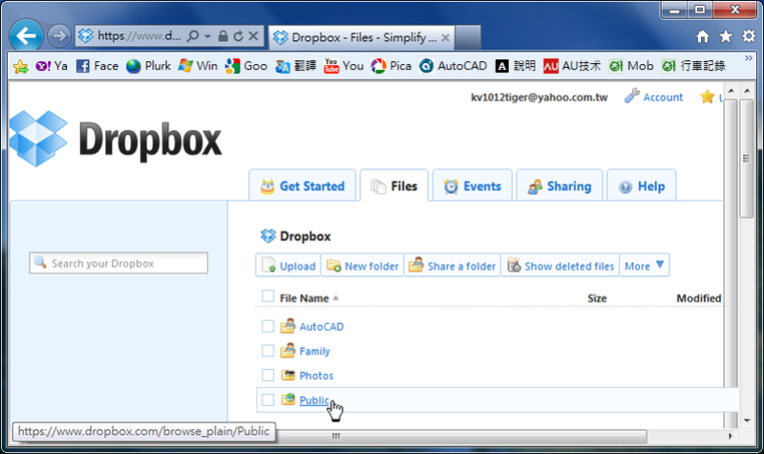Open the Facebook 'Face' bookmark
The width and height of the screenshot is (764, 454).
(x=97, y=66)
